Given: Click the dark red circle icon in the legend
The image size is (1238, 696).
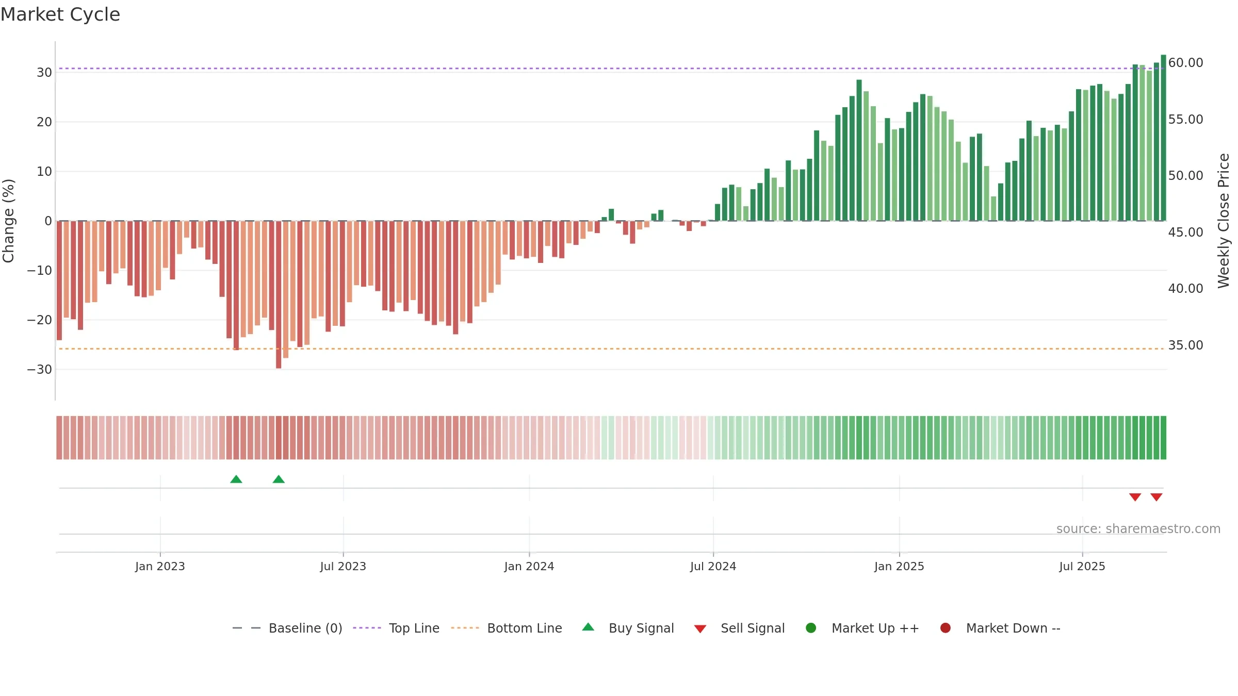Looking at the screenshot, I should tap(946, 628).
